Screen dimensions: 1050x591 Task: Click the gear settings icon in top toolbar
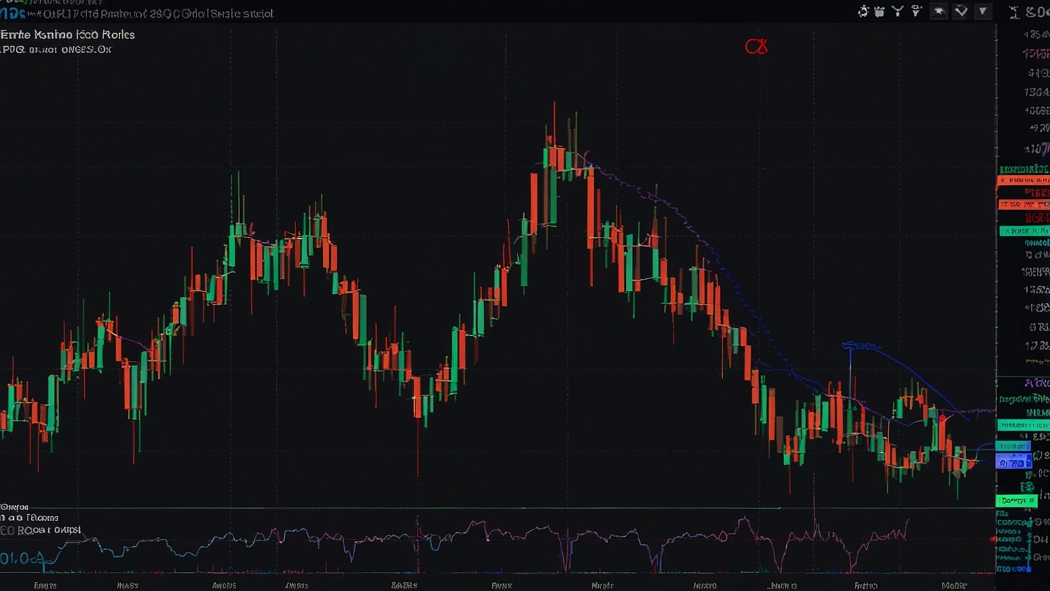[863, 11]
